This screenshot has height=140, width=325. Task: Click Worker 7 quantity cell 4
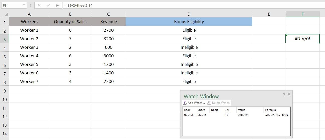70,81
